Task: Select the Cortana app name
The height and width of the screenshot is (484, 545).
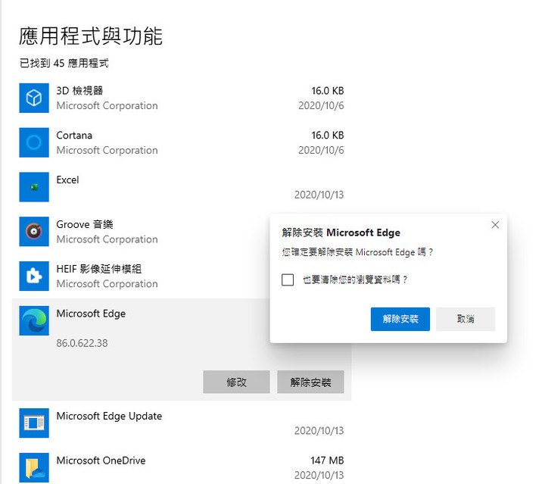Action: coord(74,136)
